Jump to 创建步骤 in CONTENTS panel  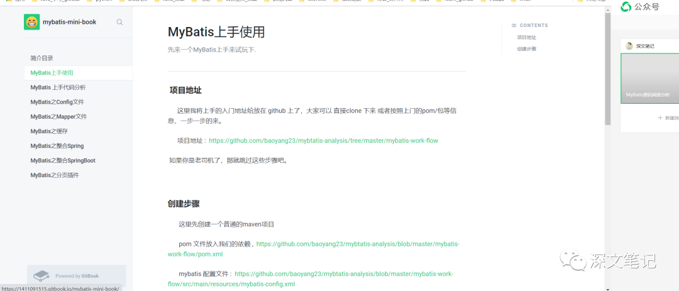pyautogui.click(x=527, y=49)
